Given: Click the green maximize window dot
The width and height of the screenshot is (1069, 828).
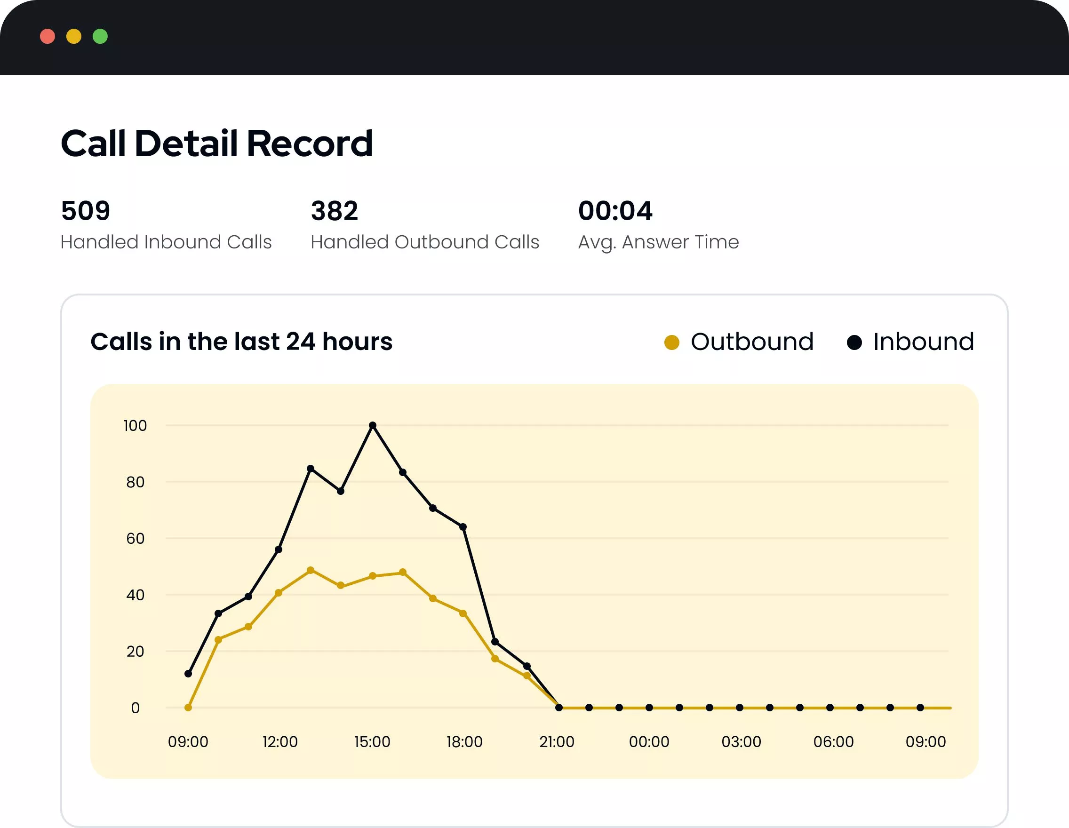Looking at the screenshot, I should coord(100,36).
